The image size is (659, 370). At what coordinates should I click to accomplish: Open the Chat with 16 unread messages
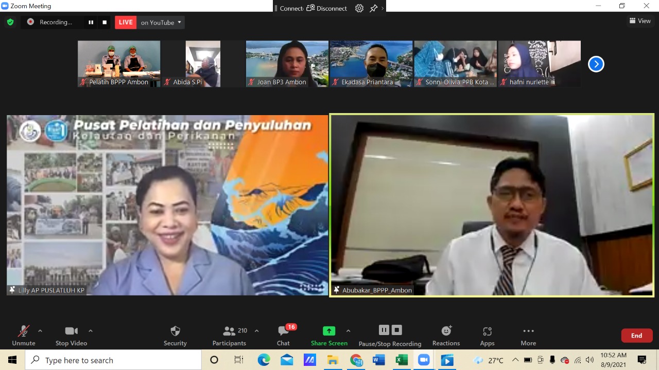point(284,336)
